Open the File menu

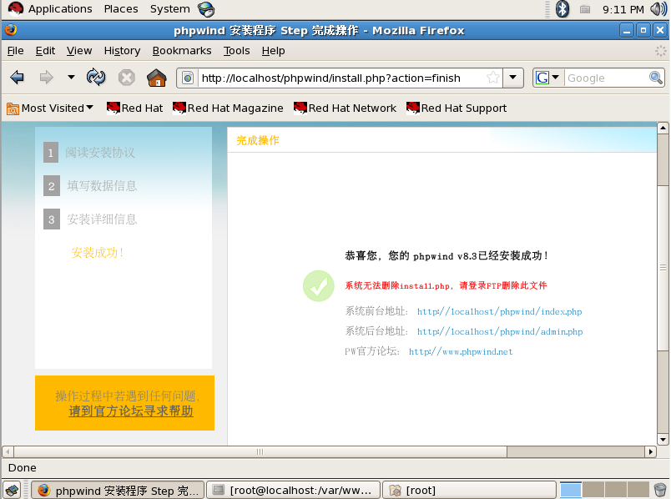(x=15, y=51)
